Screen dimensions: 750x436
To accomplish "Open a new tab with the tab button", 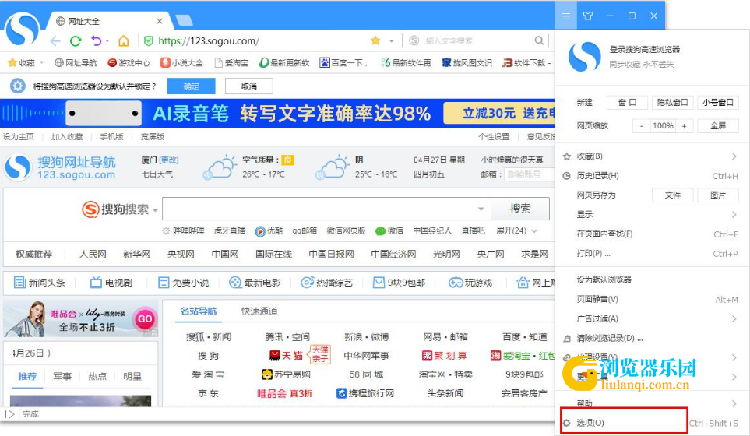I will (x=184, y=20).
